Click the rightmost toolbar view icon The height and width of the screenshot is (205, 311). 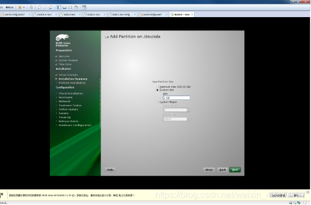[x=84, y=7]
